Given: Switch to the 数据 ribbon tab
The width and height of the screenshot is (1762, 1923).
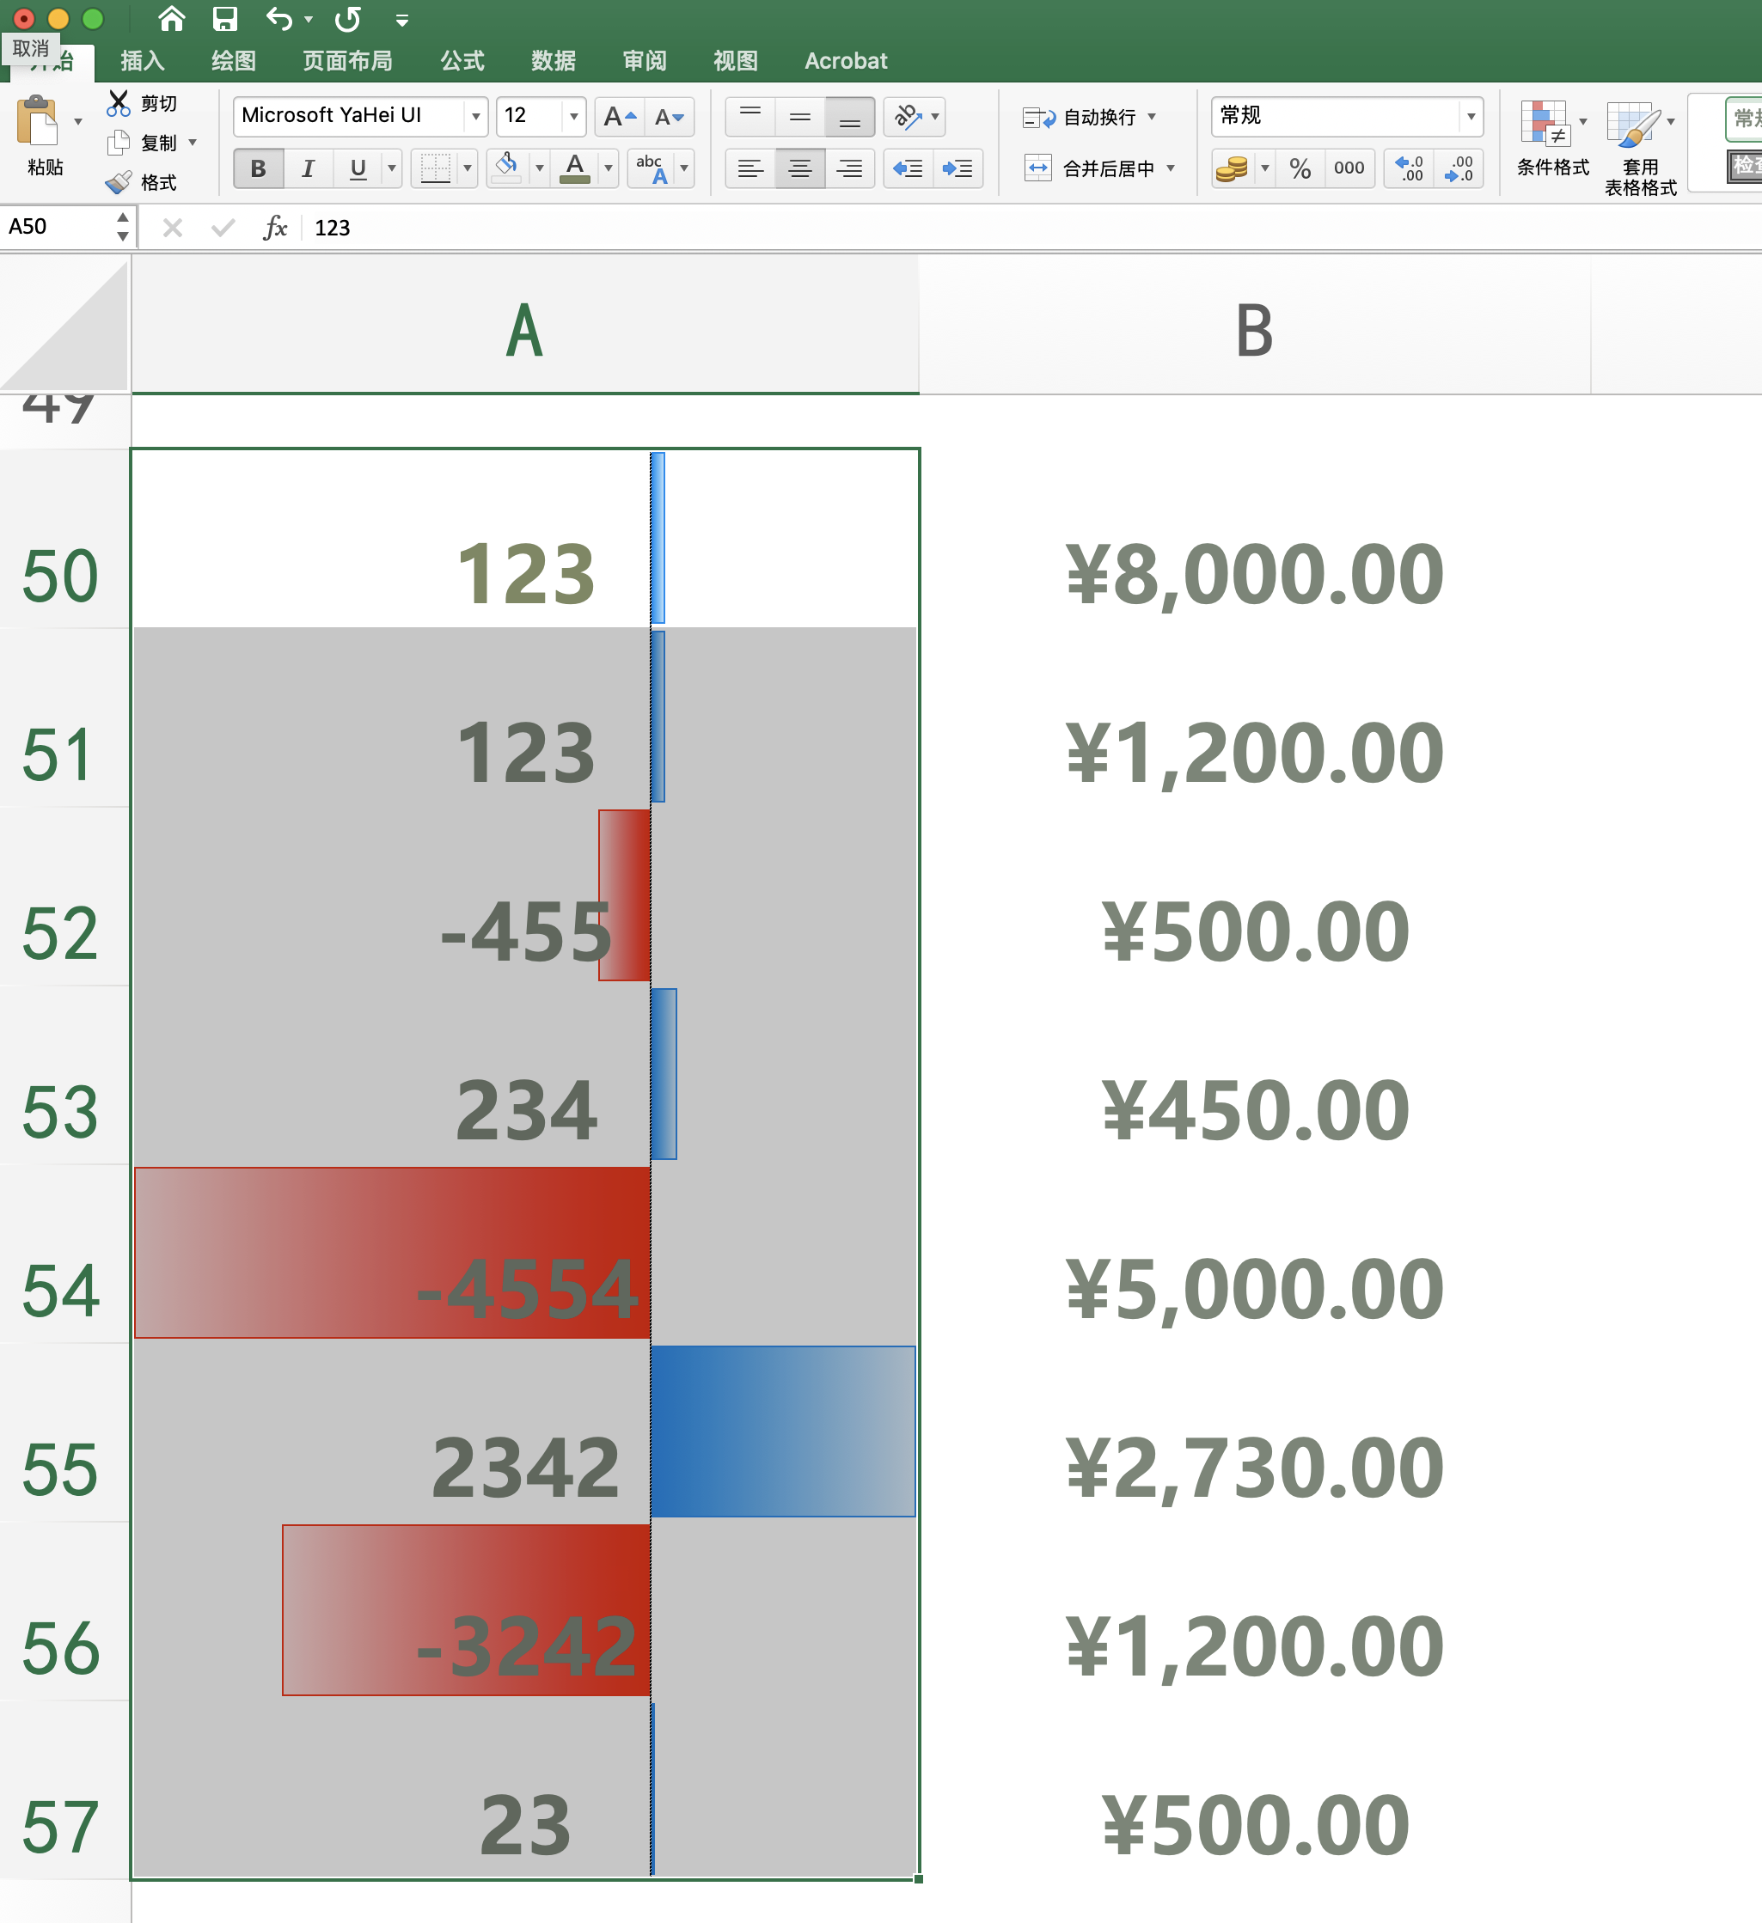Looking at the screenshot, I should (x=553, y=60).
